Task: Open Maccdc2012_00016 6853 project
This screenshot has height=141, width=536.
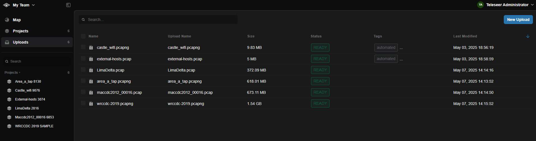Action: tap(34, 117)
